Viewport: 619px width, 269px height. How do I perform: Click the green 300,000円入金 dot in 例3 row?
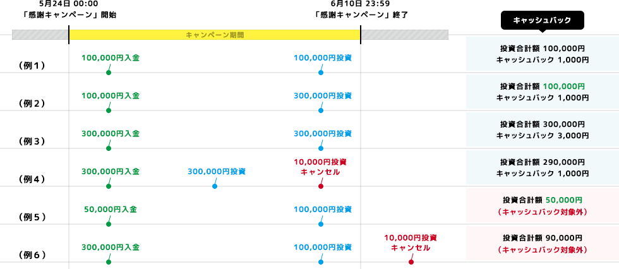(x=109, y=148)
